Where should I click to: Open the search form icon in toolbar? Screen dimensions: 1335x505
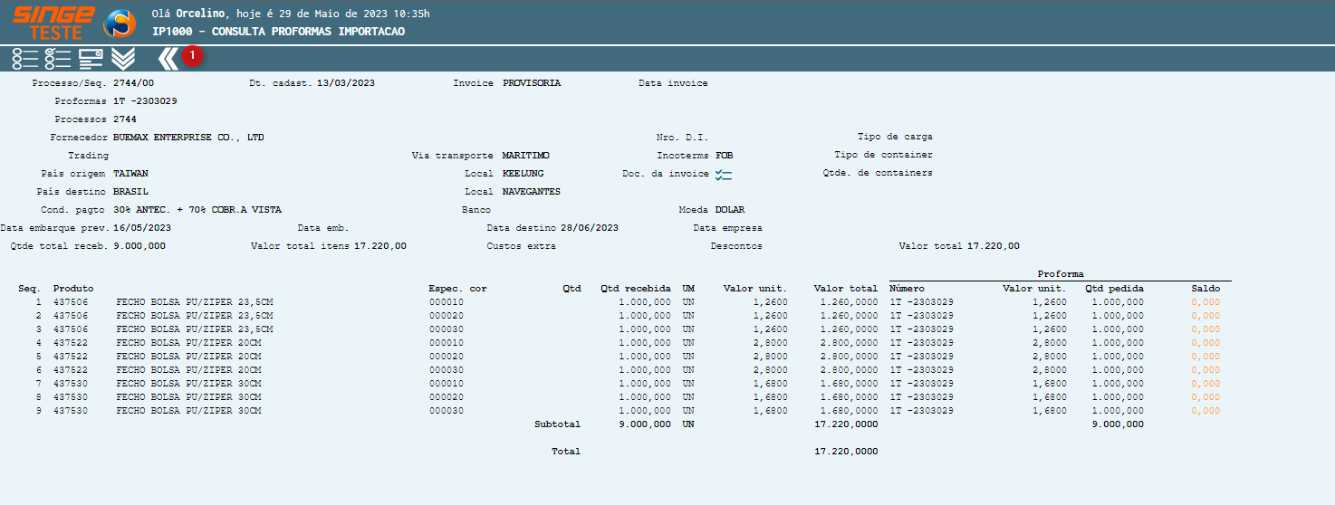(x=91, y=59)
